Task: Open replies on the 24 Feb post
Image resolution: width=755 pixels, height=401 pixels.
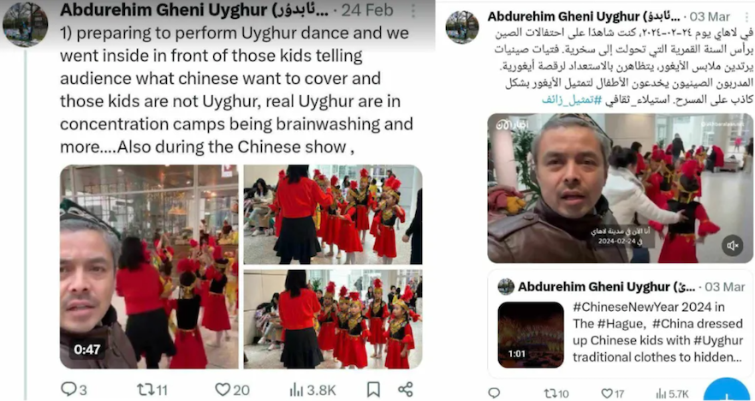Action: point(74,389)
